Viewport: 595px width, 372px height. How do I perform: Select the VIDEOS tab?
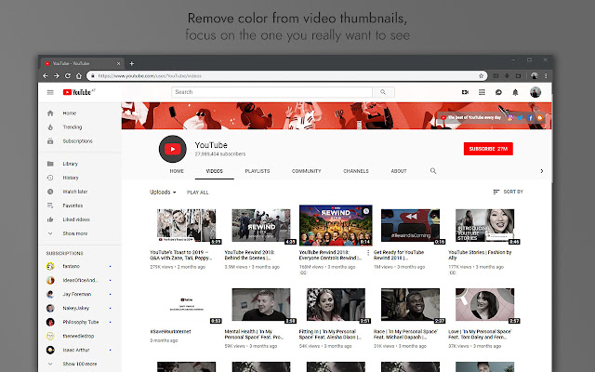(x=215, y=171)
